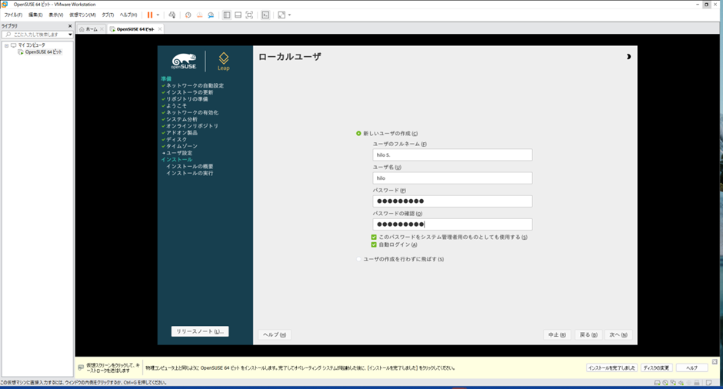This screenshot has height=389, width=723.
Task: Open the snapshot manager icon
Action: tap(210, 15)
